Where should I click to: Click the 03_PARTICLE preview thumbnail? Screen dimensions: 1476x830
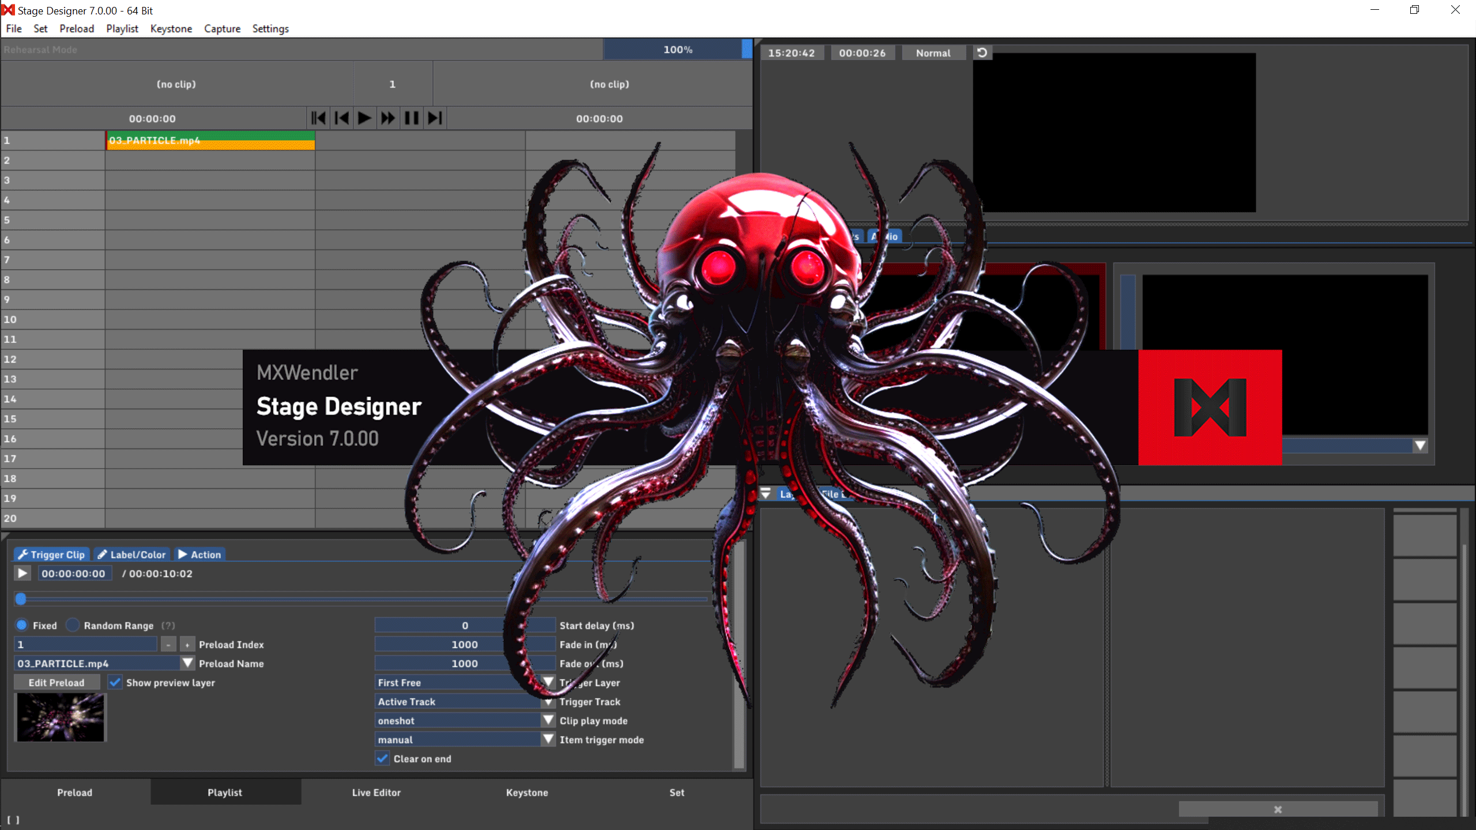61,718
